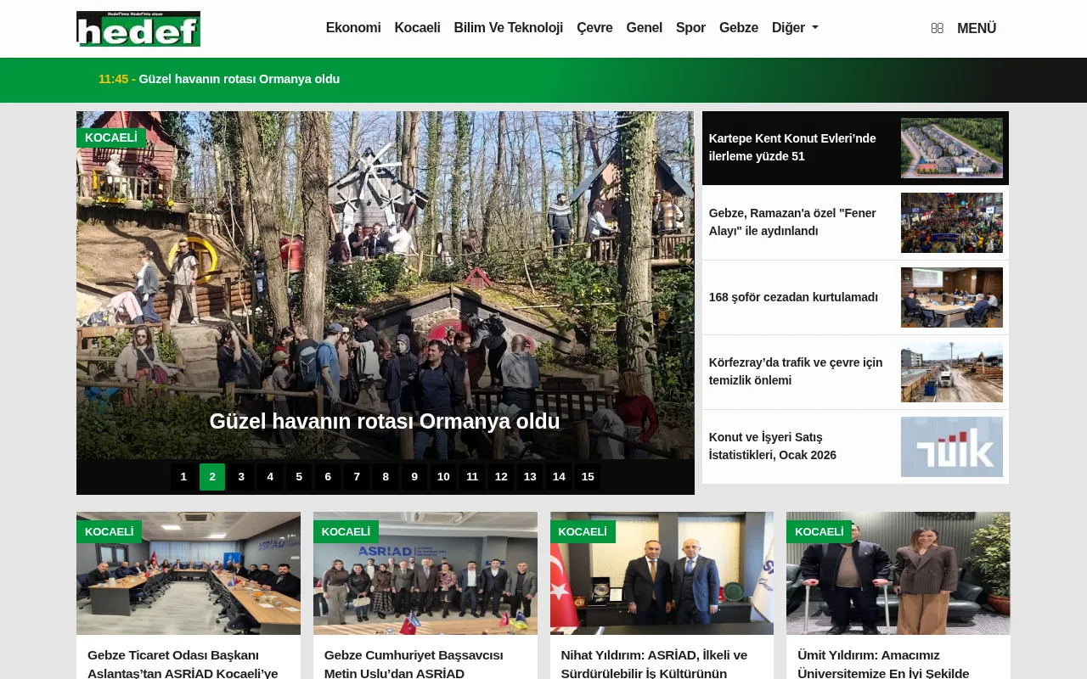
Task: Open the 168 şoför cezadan kurtulamadı article
Action: (793, 297)
